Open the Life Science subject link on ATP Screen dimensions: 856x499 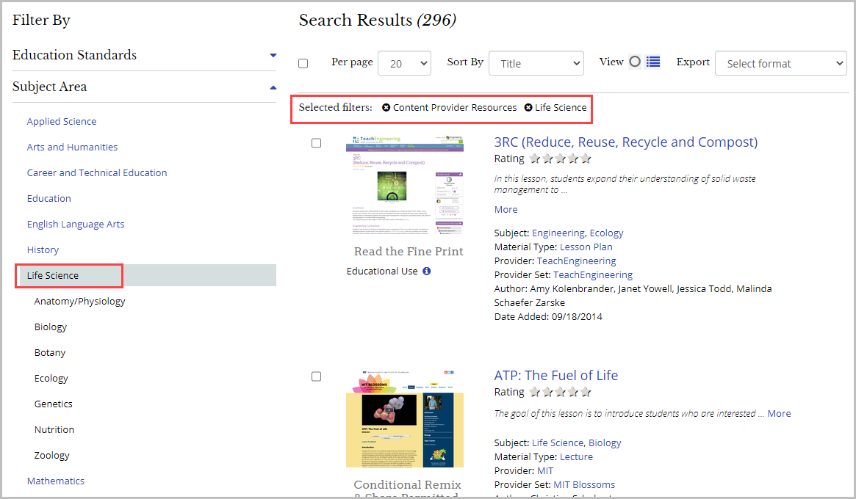558,442
